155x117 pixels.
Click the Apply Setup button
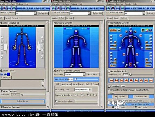point(92,74)
